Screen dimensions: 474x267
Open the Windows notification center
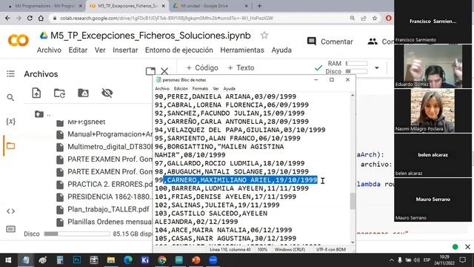pyautogui.click(x=462, y=260)
